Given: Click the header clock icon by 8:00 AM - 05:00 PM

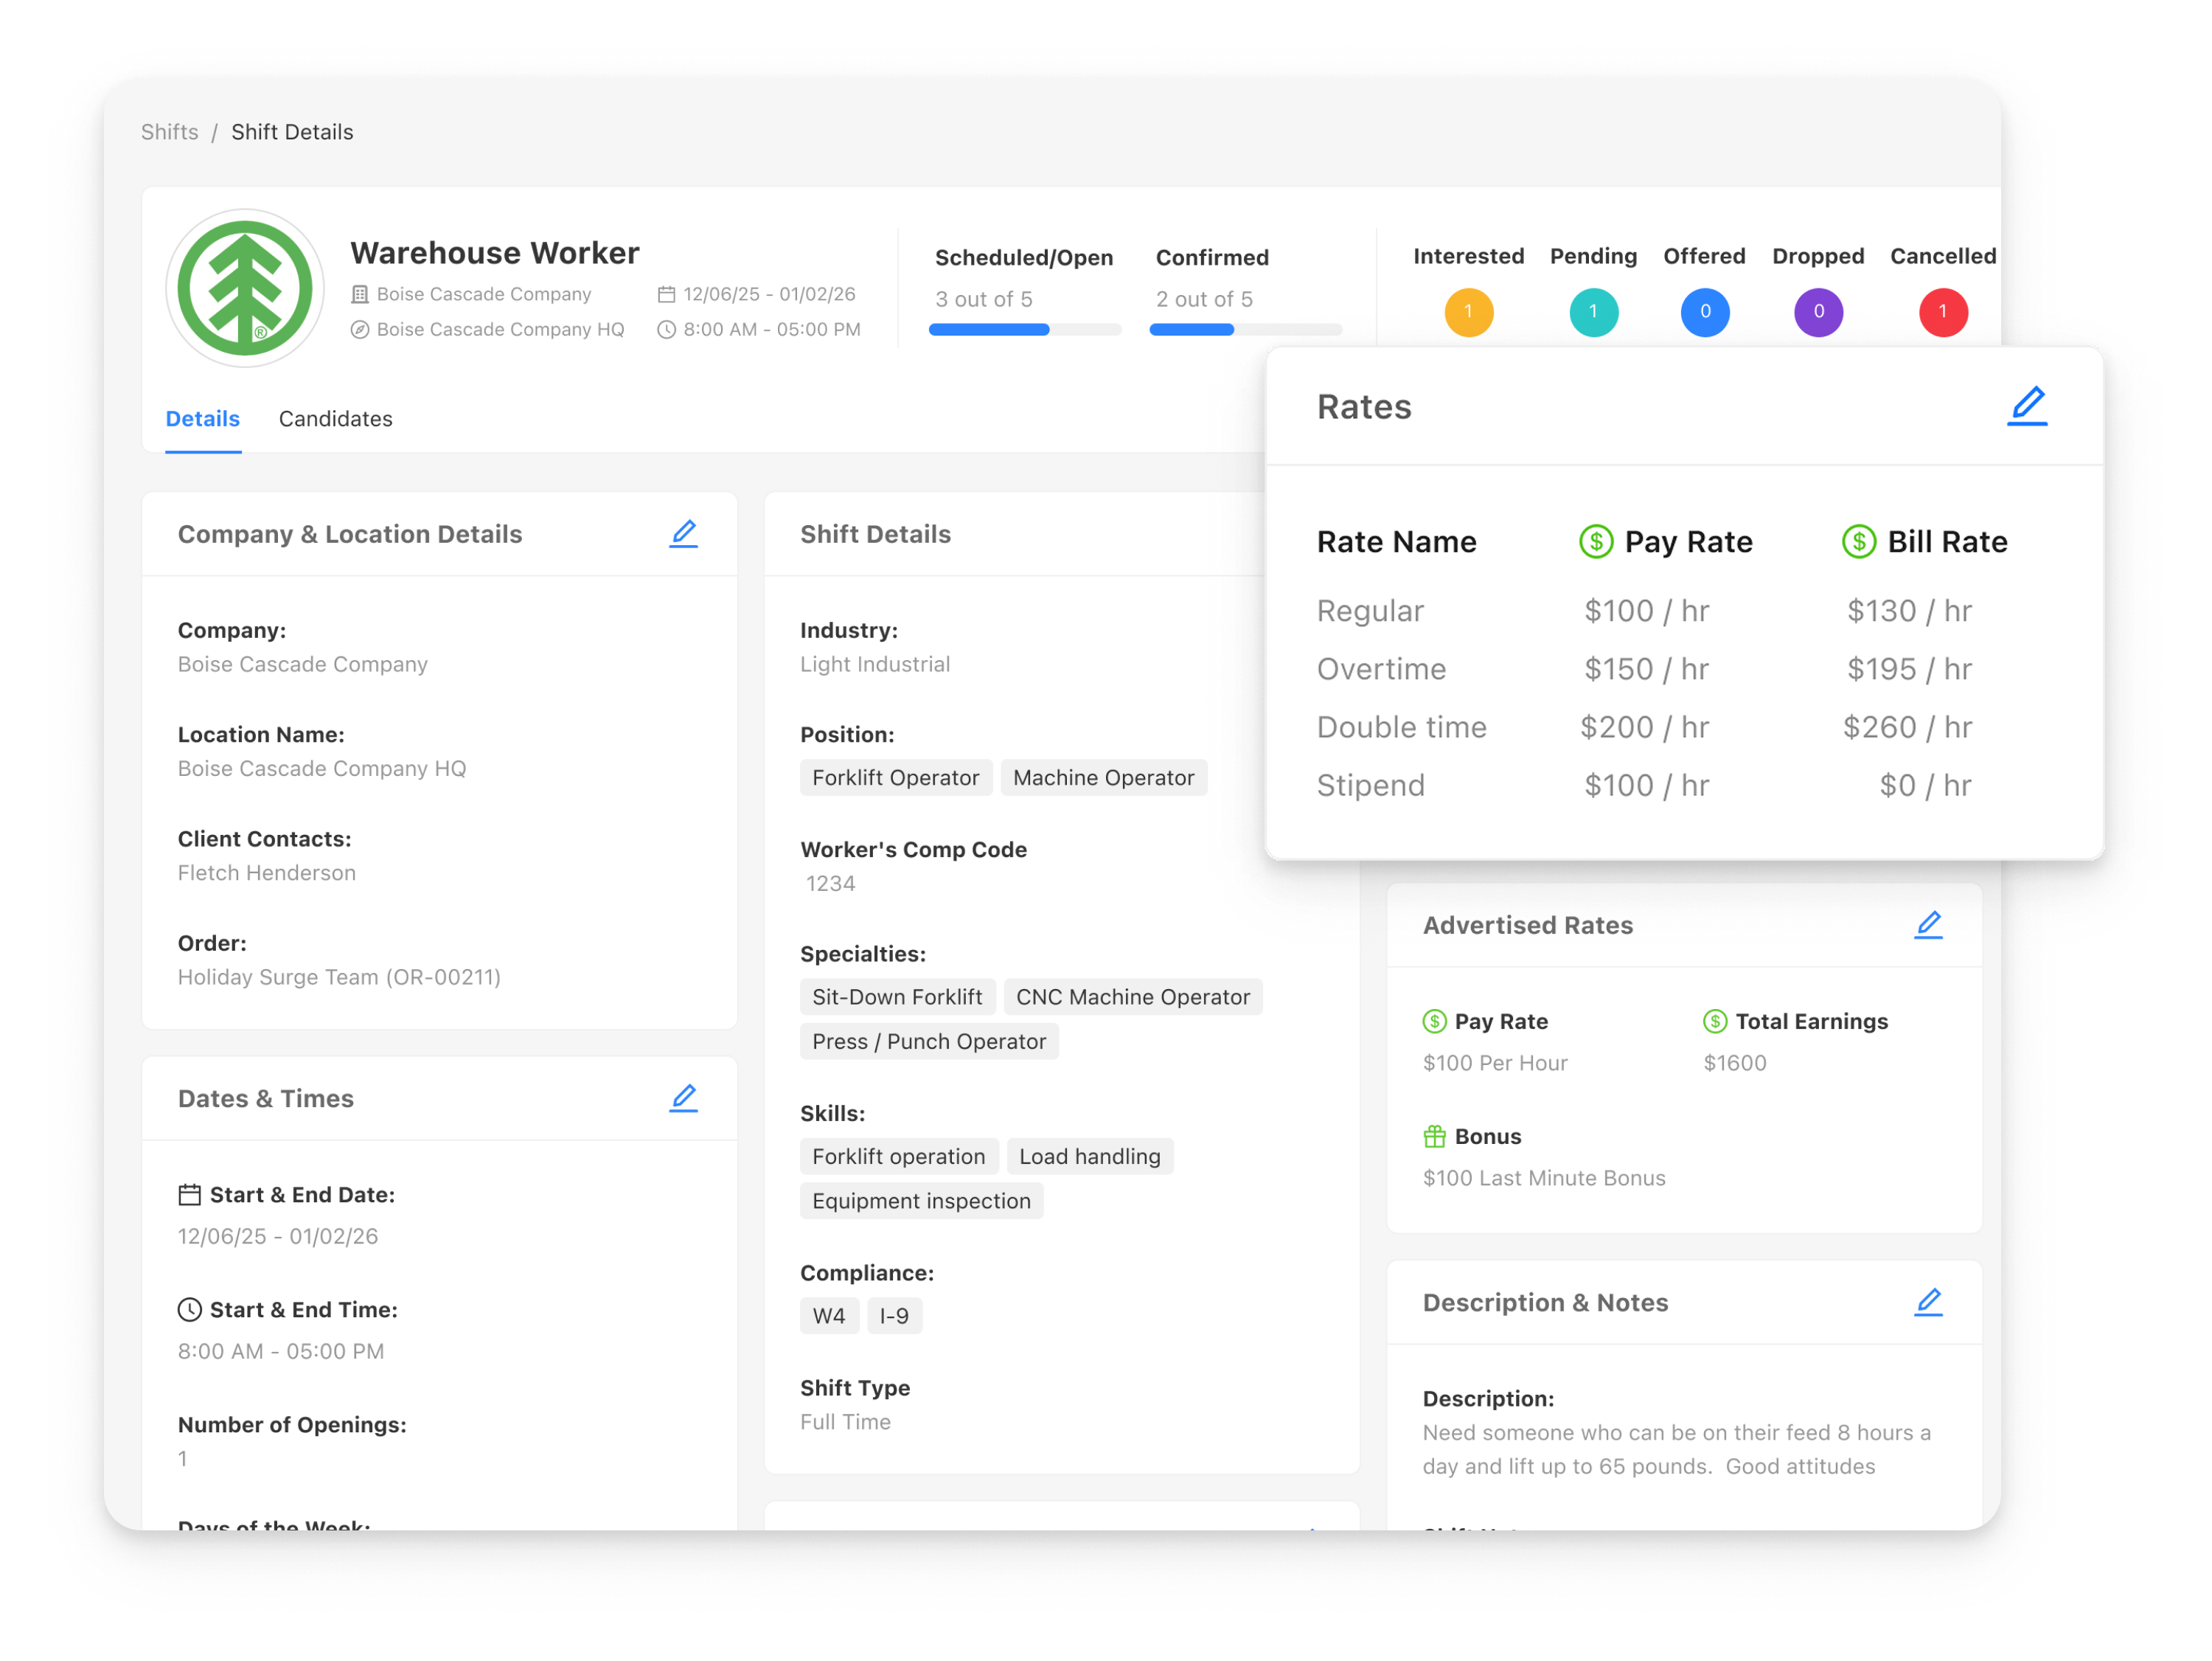Looking at the screenshot, I should coord(666,329).
